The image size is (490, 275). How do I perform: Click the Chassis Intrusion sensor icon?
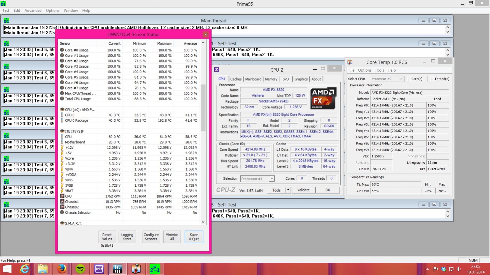tap(62, 212)
